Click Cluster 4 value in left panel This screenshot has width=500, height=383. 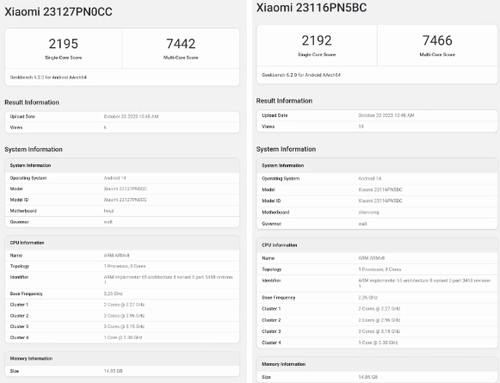123,337
